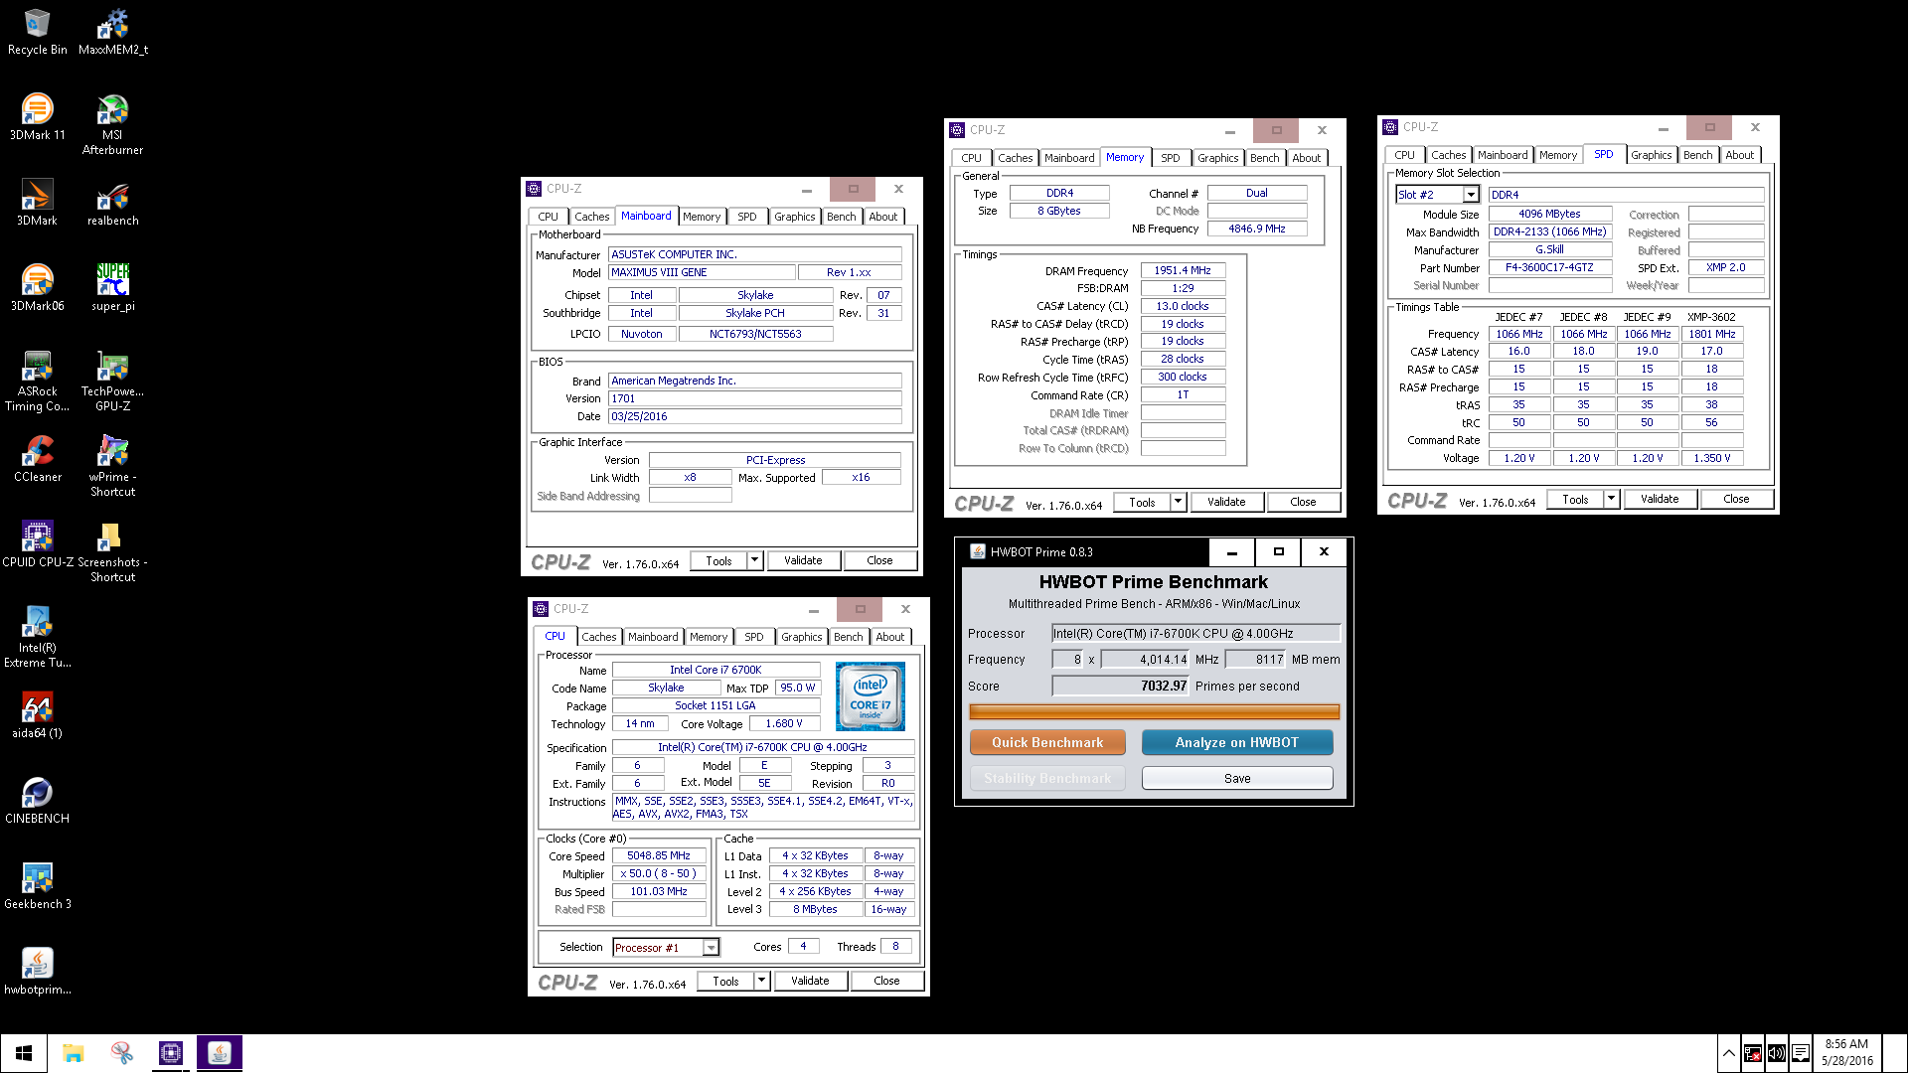Click the Core Speed 5048.85 MHz value
Viewport: 1908px width, 1073px height.
pos(659,855)
